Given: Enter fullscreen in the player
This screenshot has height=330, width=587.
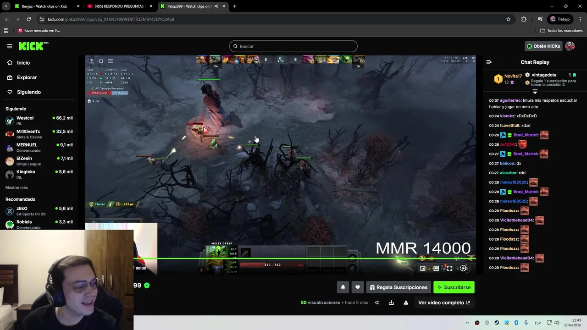Looking at the screenshot, I should [x=450, y=269].
